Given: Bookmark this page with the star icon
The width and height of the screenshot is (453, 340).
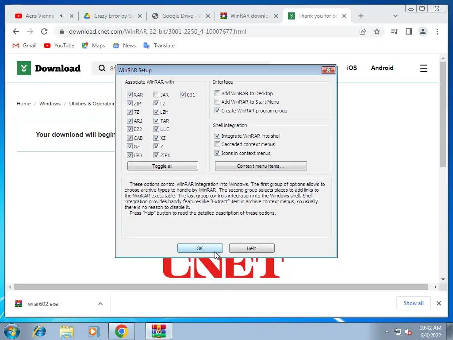Looking at the screenshot, I should pyautogui.click(x=377, y=31).
